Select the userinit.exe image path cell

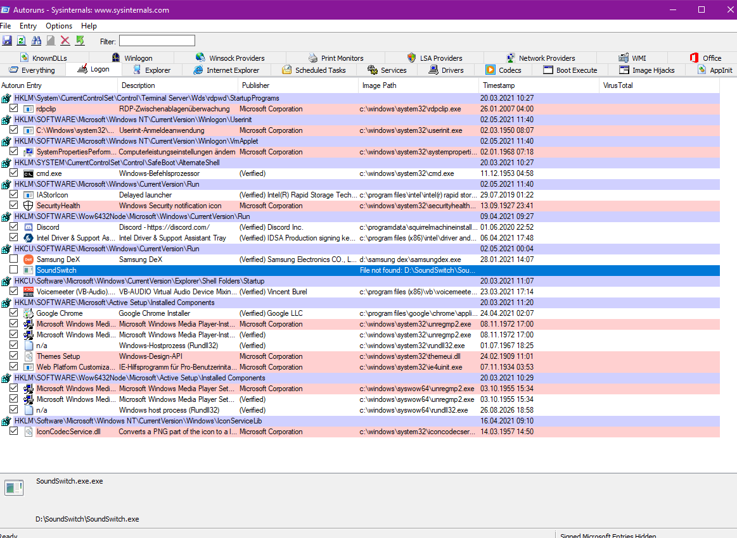tap(411, 130)
